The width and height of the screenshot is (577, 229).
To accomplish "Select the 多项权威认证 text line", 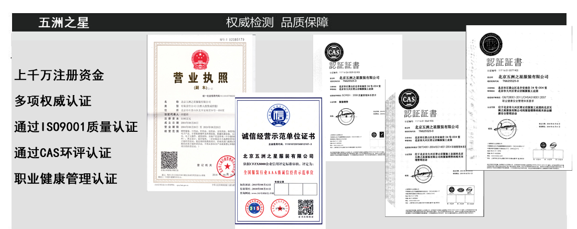I will 52,101.
